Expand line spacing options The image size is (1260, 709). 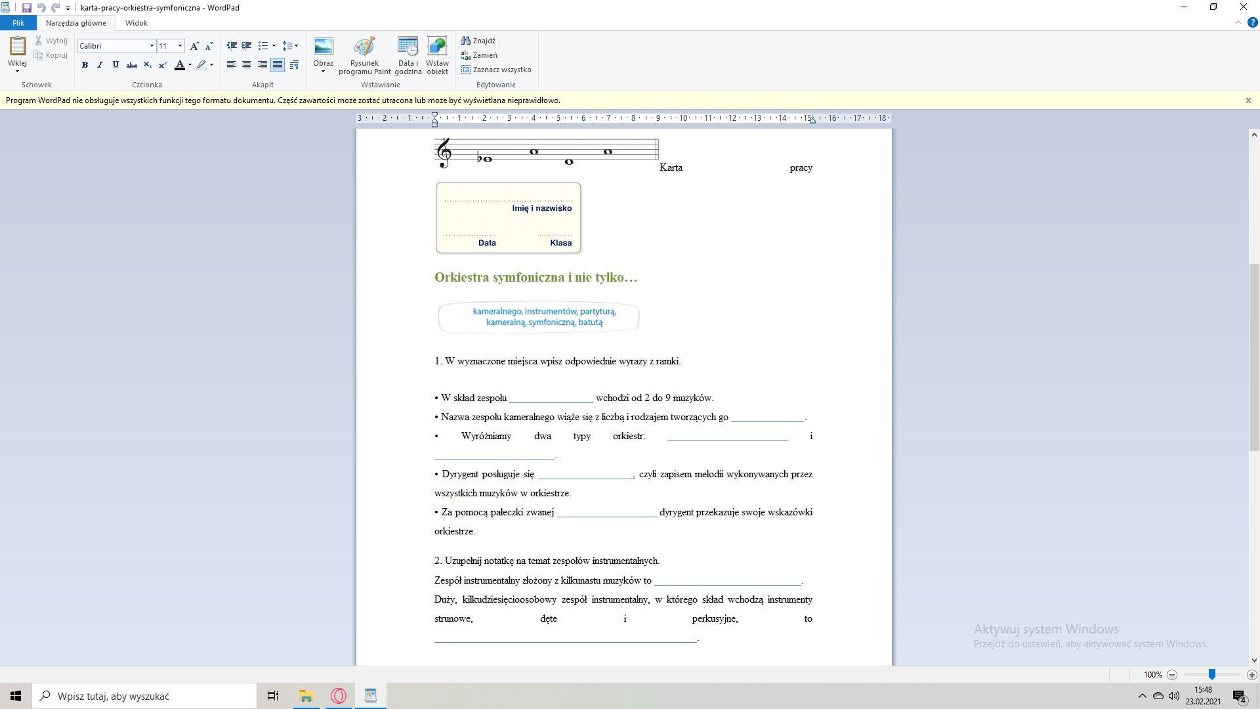pos(296,46)
